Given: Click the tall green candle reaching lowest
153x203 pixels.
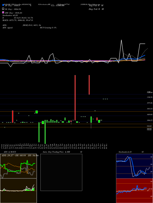Looking at the screenshot, I should click(x=45, y=132).
